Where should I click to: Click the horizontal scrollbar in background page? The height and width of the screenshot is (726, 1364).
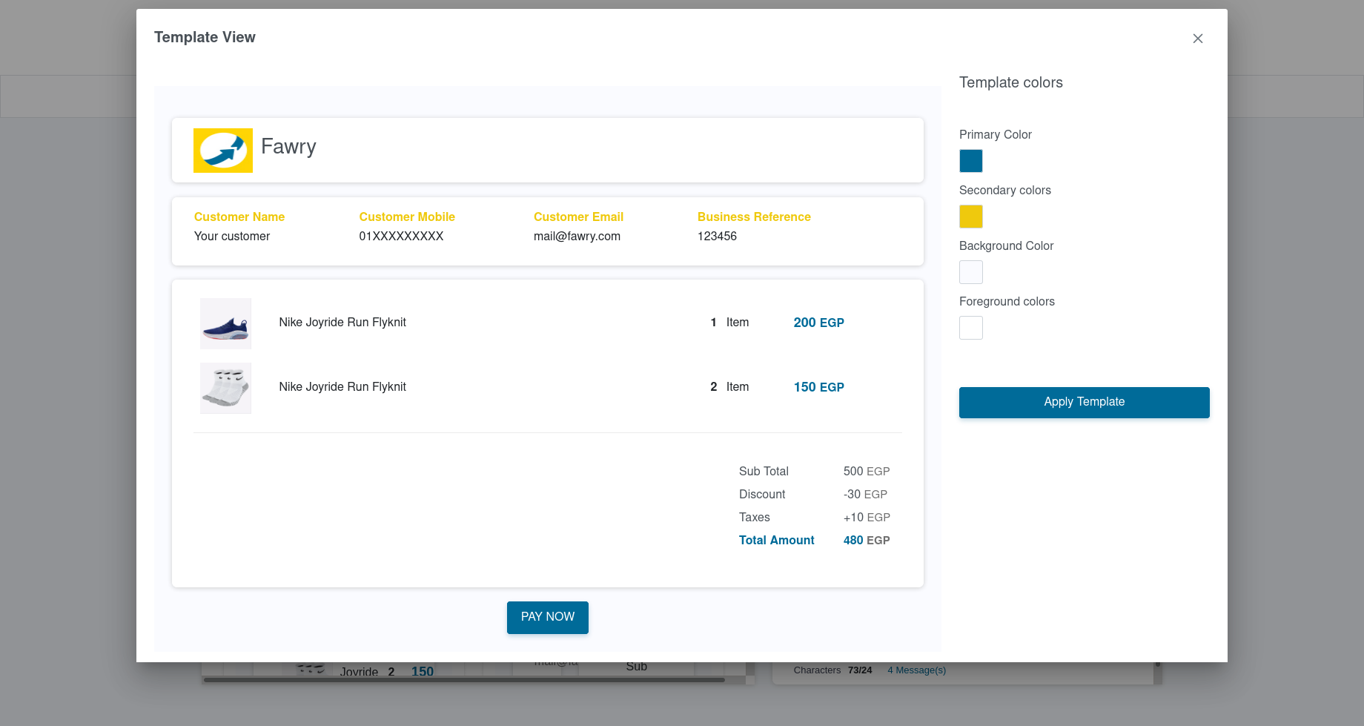pos(464,679)
